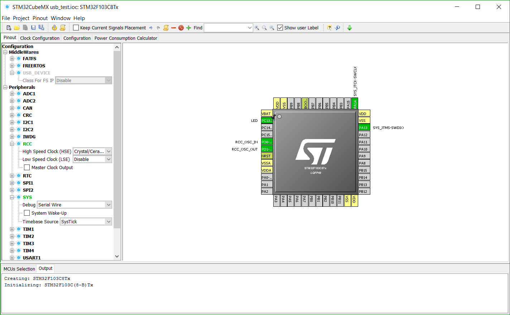
Task: Expand the ADC1 peripheral node
Action: coord(12,94)
